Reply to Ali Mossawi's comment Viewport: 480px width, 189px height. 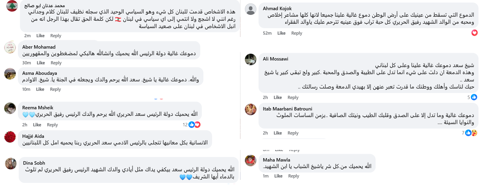pyautogui.click(x=293, y=97)
